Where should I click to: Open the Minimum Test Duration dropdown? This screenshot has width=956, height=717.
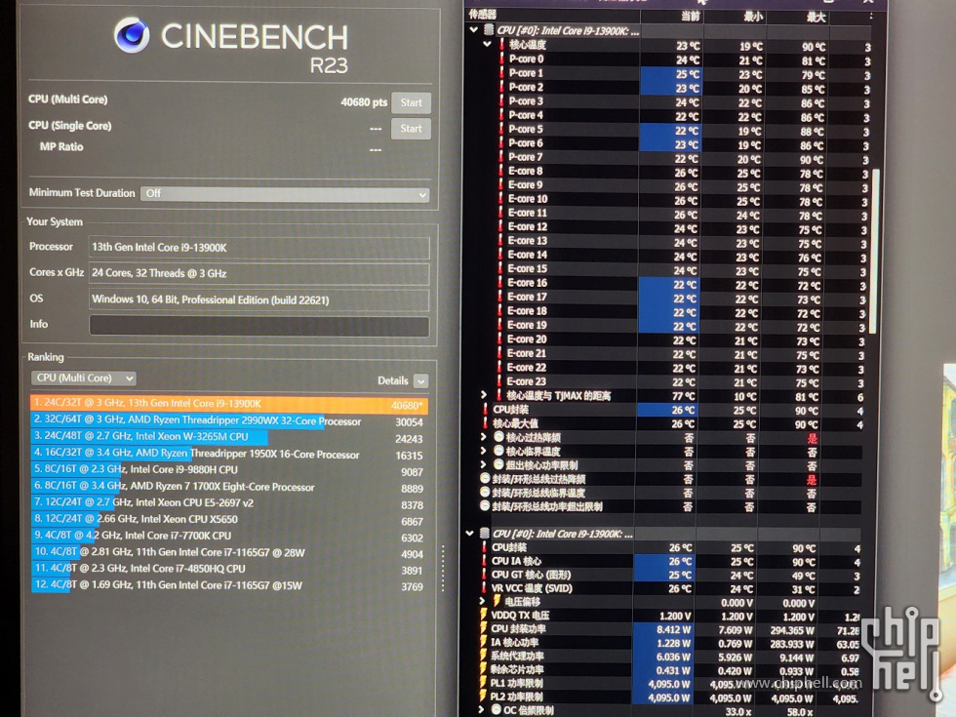point(285,194)
